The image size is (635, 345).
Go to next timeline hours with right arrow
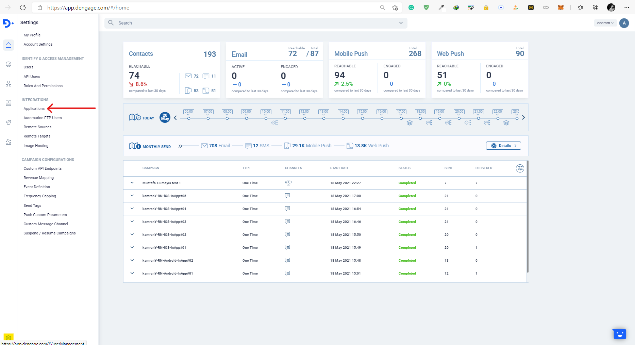[523, 117]
